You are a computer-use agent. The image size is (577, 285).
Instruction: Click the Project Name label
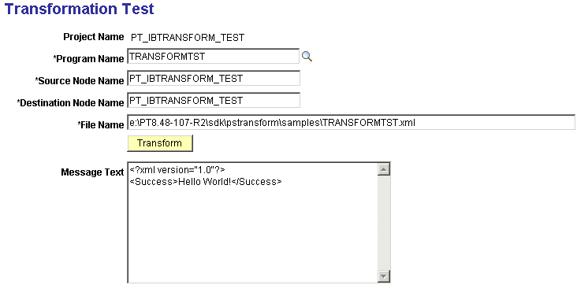point(94,37)
